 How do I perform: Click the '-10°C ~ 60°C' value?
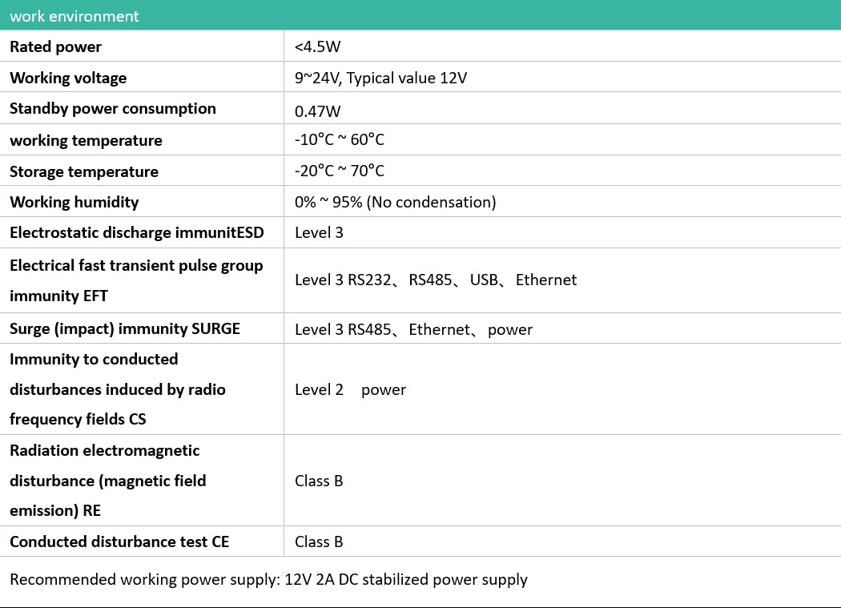pyautogui.click(x=340, y=139)
